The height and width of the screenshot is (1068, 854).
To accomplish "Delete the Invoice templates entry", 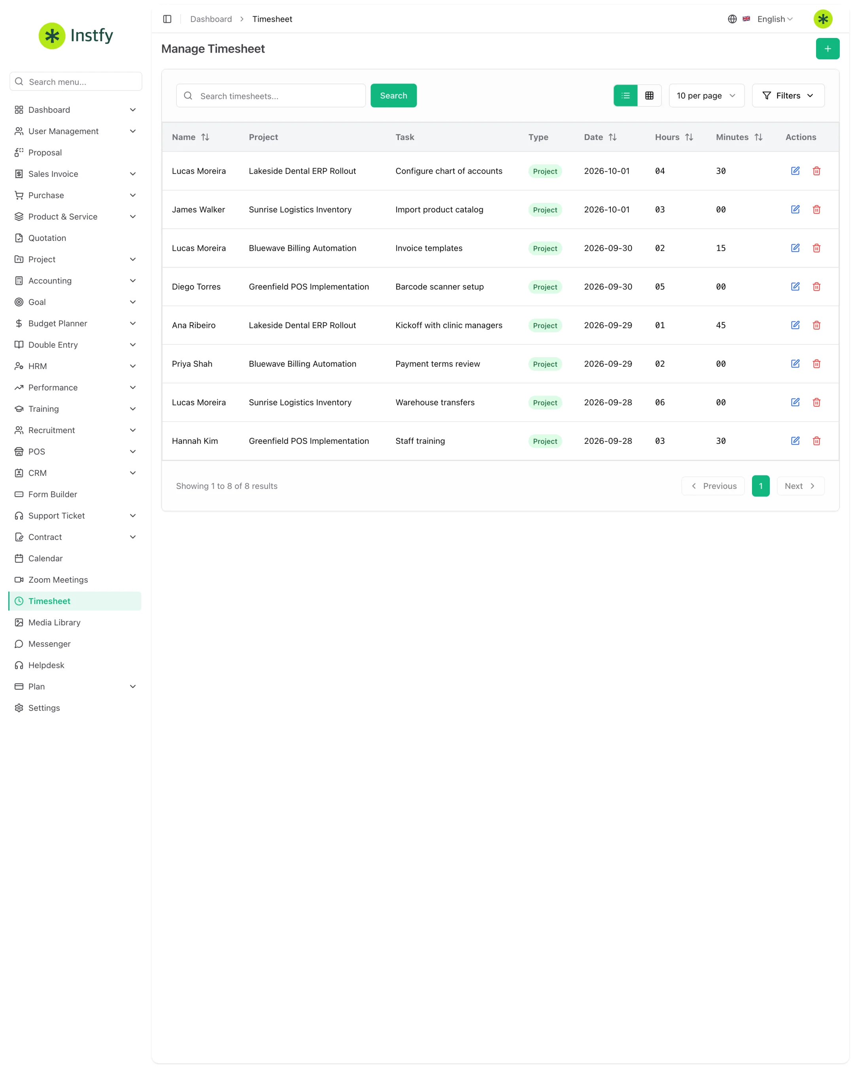I will (816, 248).
